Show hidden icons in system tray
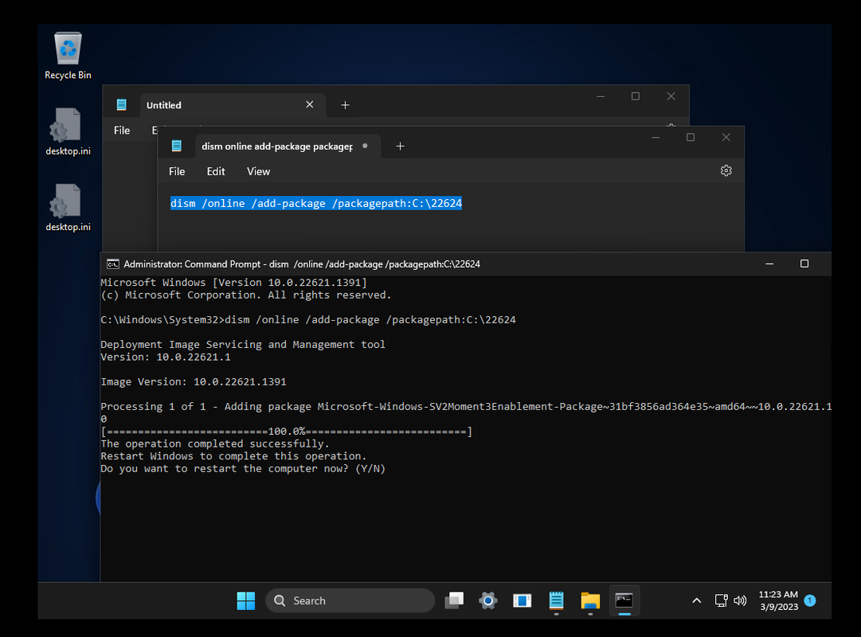The image size is (861, 637). pyautogui.click(x=696, y=600)
